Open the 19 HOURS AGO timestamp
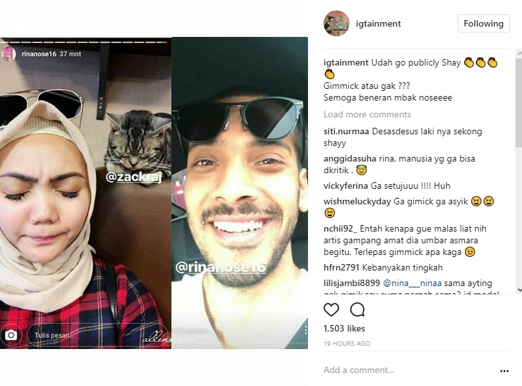 coord(347,343)
